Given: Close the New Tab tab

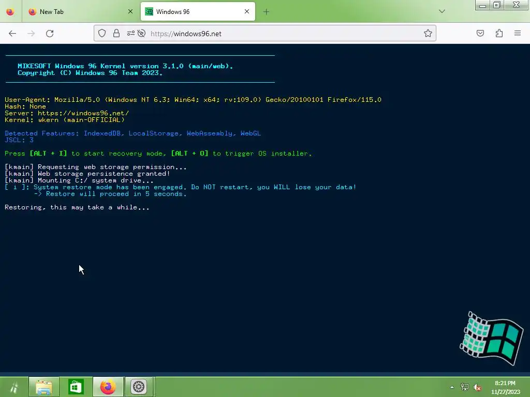Looking at the screenshot, I should pos(130,12).
